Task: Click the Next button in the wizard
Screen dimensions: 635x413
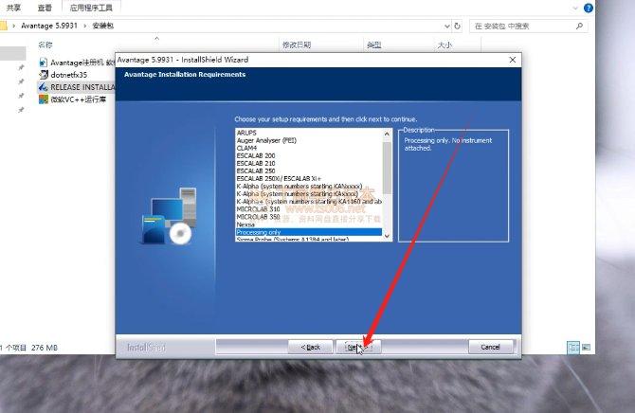Action: (358, 347)
